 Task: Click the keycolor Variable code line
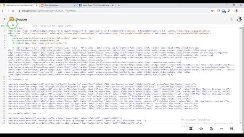pos(65,118)
